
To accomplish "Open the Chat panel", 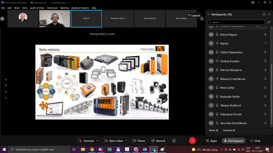I will pyautogui.click(x=255, y=141).
